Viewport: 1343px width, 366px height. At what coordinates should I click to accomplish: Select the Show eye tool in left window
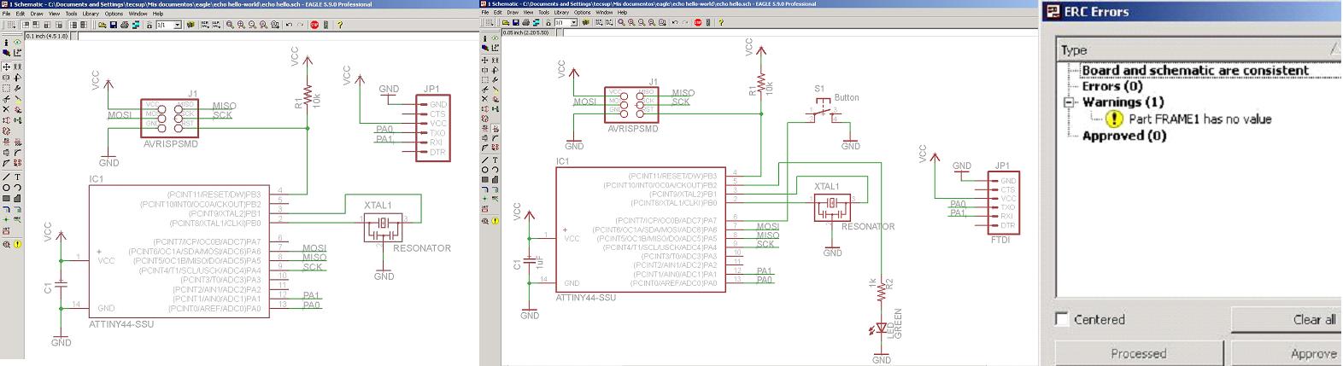[x=18, y=42]
